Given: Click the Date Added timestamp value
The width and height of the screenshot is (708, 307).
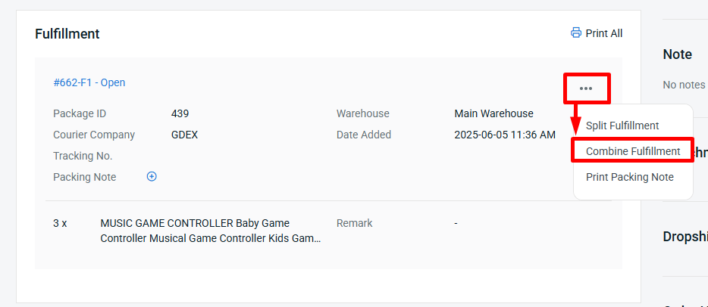Looking at the screenshot, I should click(x=505, y=135).
